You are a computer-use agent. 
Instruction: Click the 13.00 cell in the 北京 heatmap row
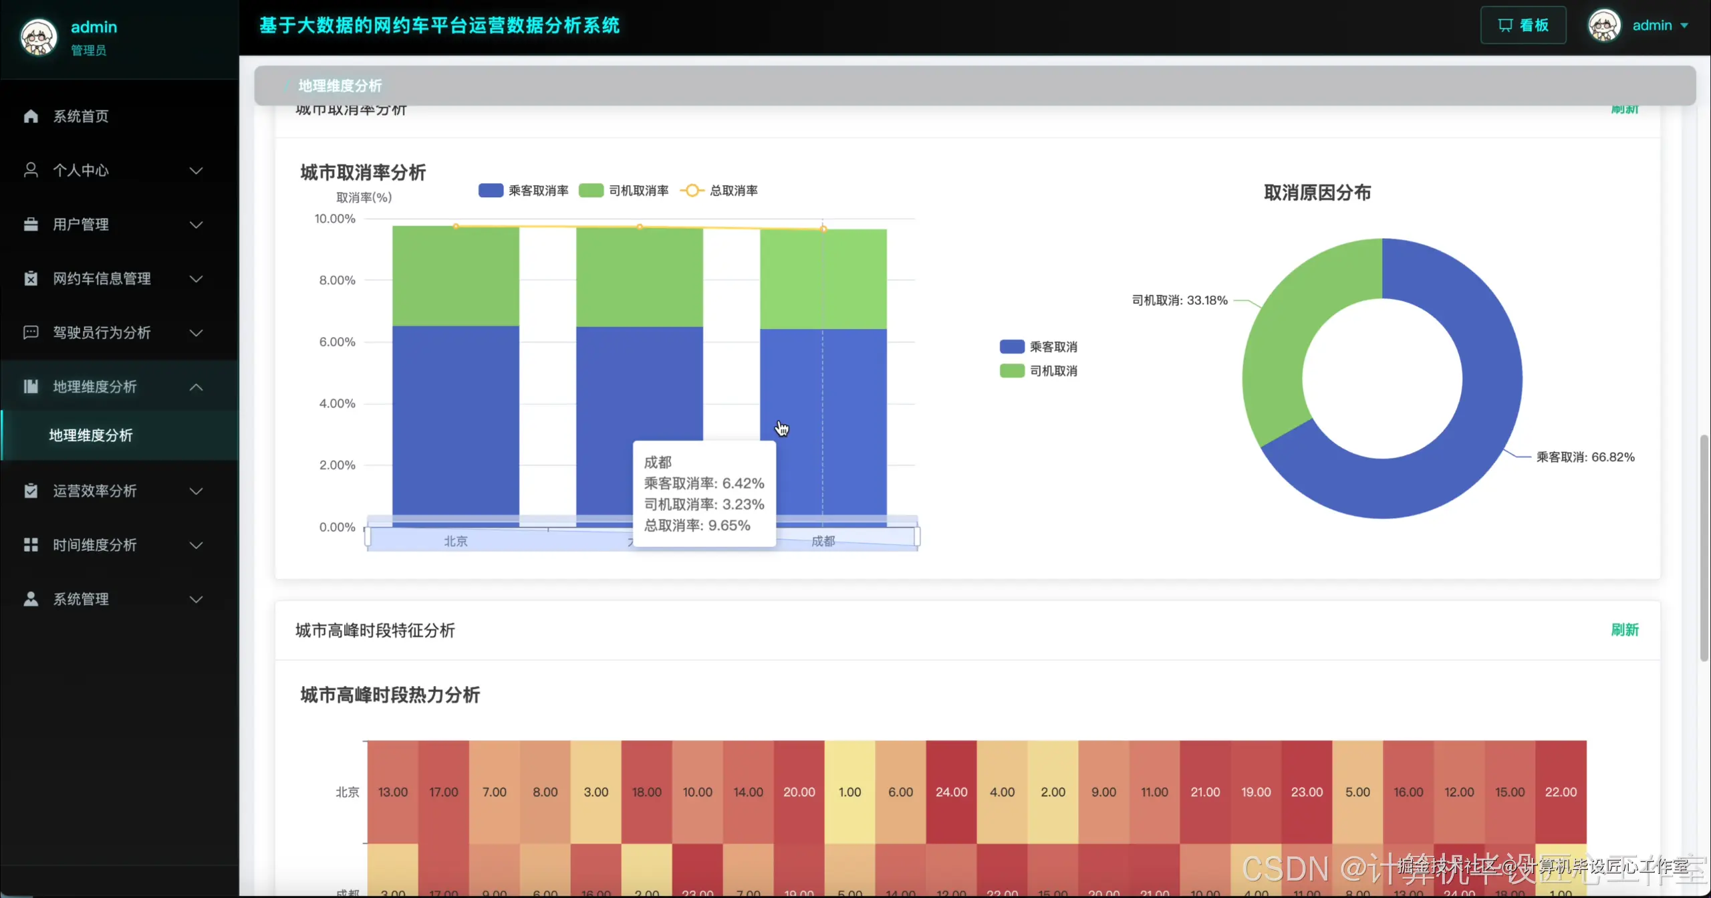pyautogui.click(x=393, y=792)
